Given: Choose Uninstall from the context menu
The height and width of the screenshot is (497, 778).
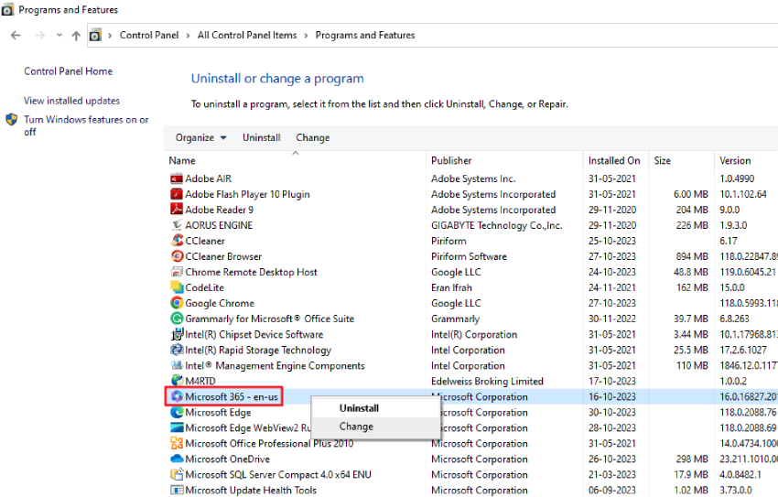Looking at the screenshot, I should click(x=359, y=408).
